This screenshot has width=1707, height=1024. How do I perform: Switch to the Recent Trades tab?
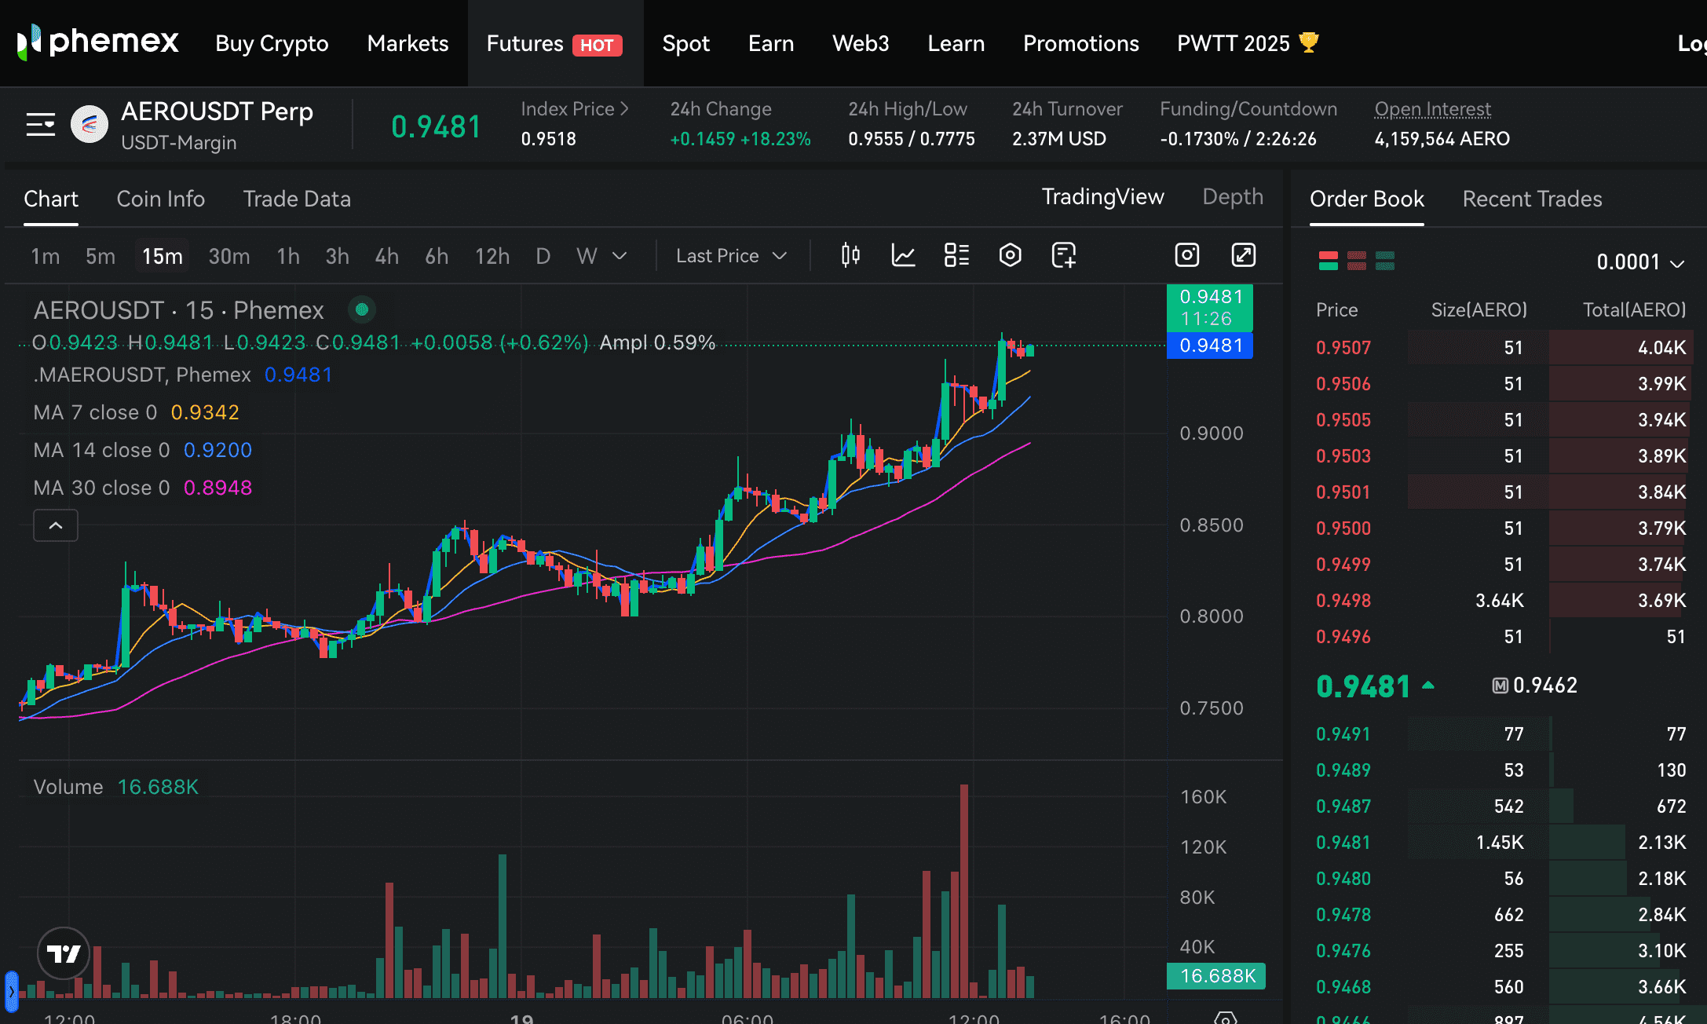[x=1532, y=199]
